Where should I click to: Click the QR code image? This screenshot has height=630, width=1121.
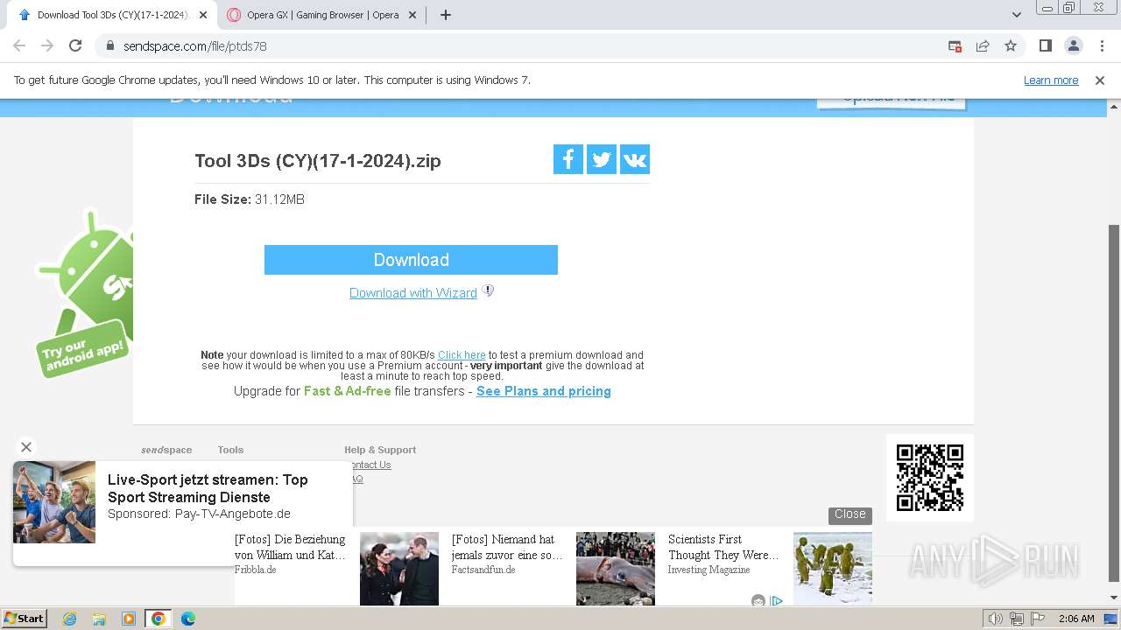[x=930, y=478]
